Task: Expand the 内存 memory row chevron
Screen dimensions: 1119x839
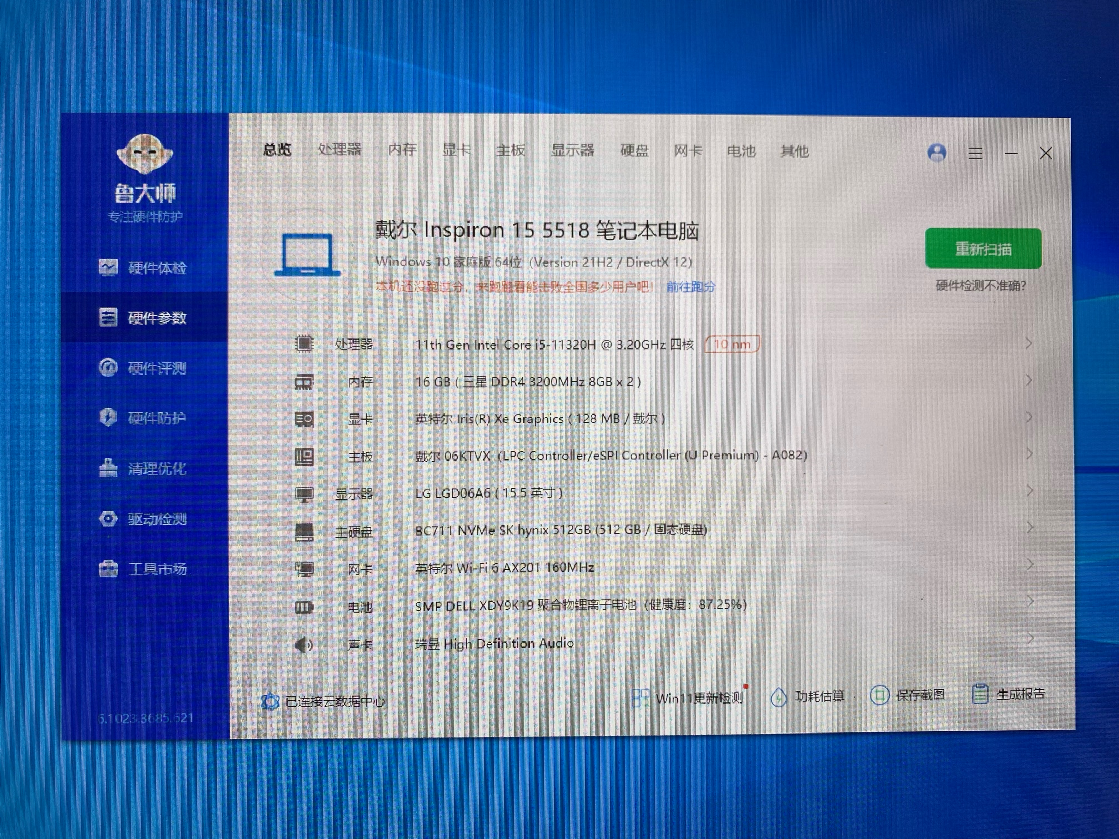Action: (1029, 381)
